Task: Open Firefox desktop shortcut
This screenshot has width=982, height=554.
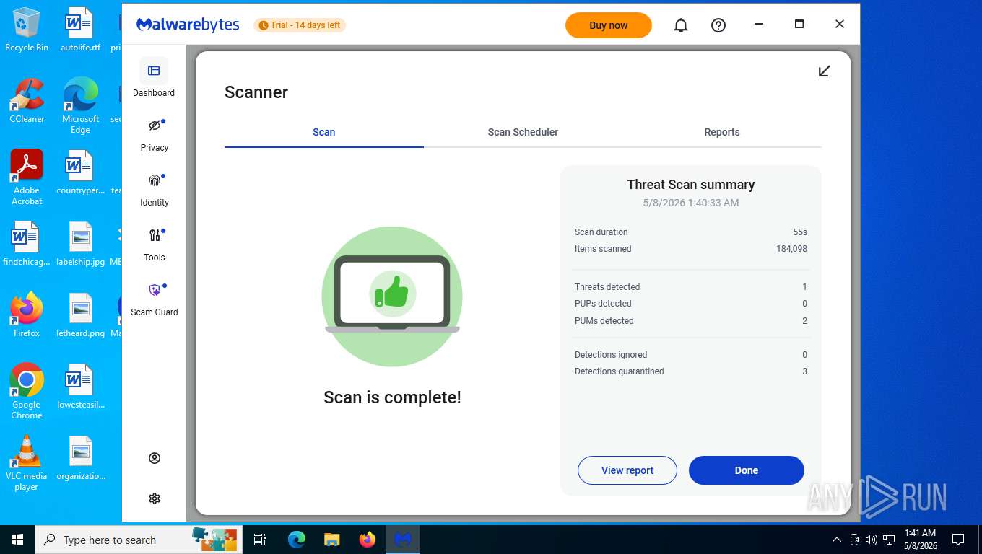Action: [27, 315]
